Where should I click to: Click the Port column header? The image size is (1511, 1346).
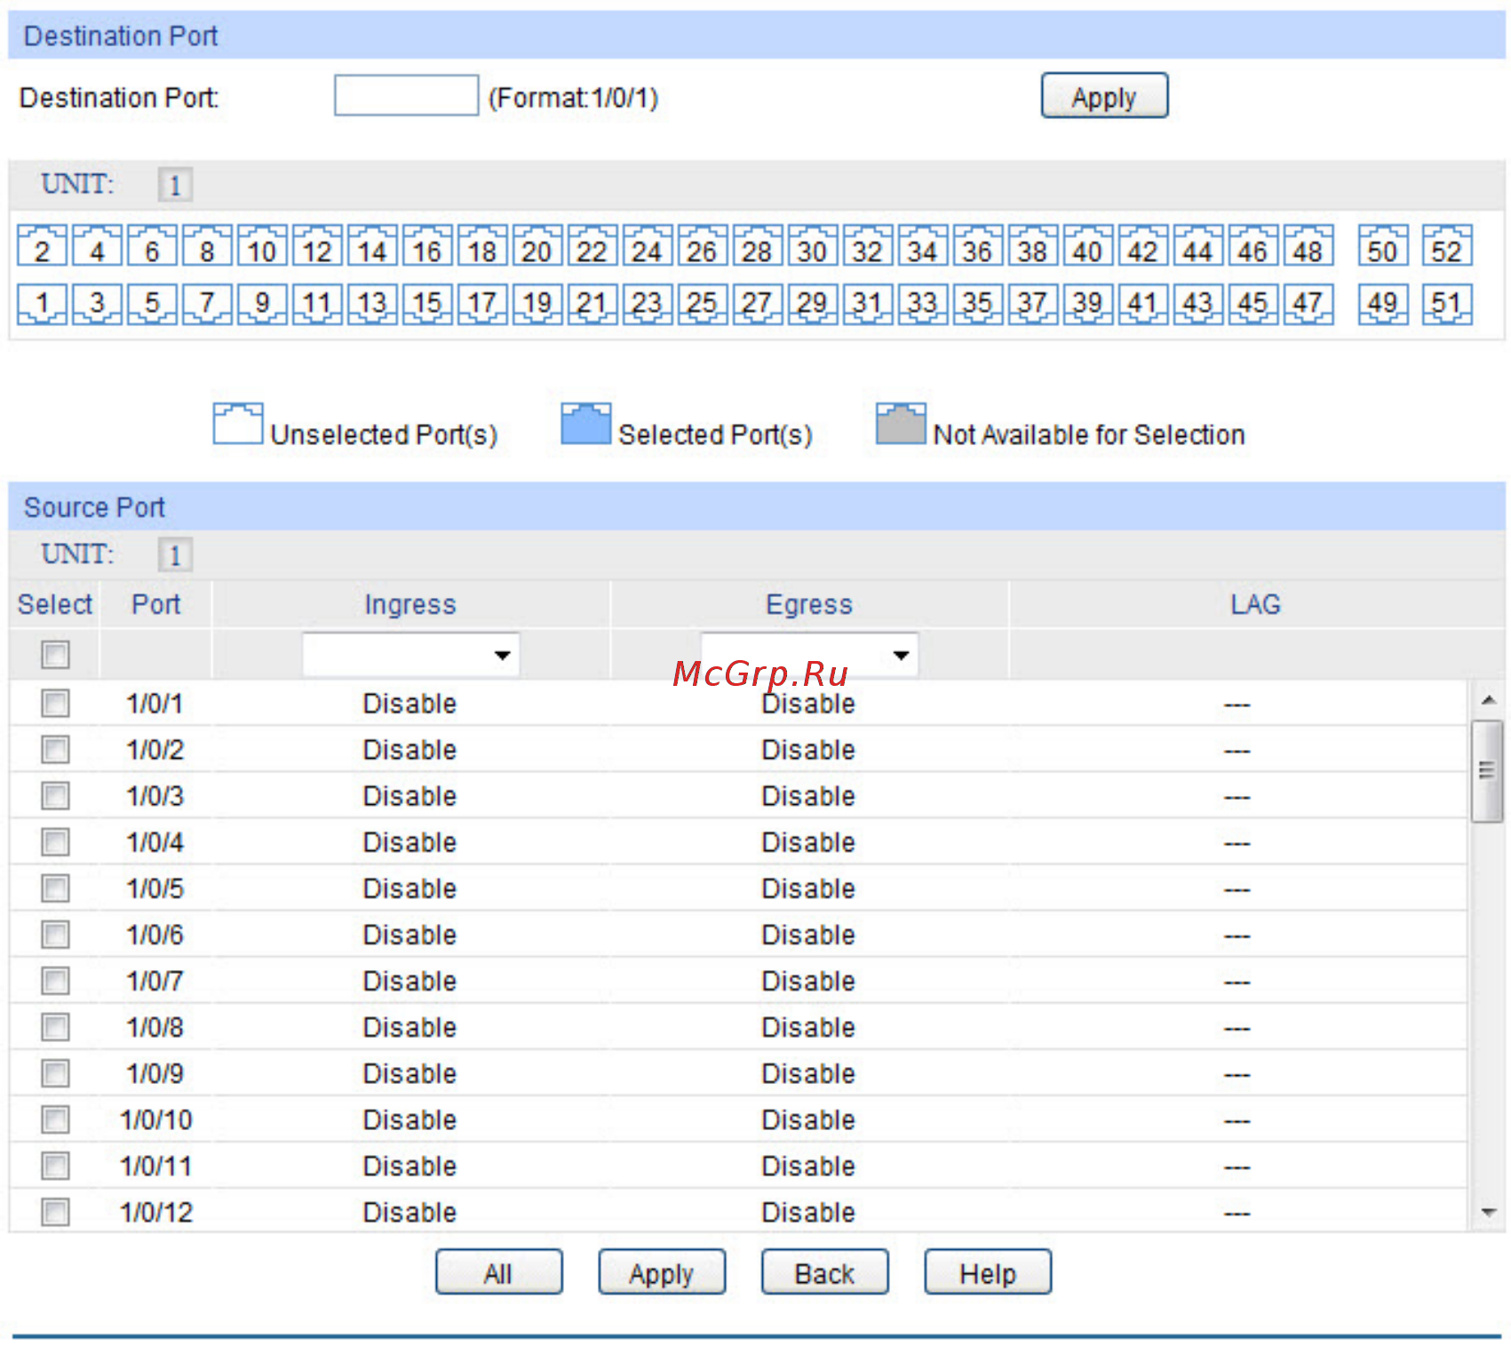point(156,604)
